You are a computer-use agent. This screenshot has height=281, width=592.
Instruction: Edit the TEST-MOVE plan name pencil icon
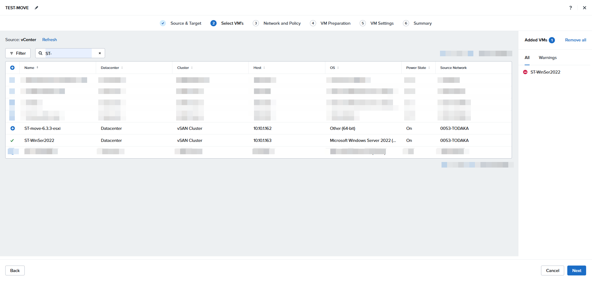pos(36,8)
